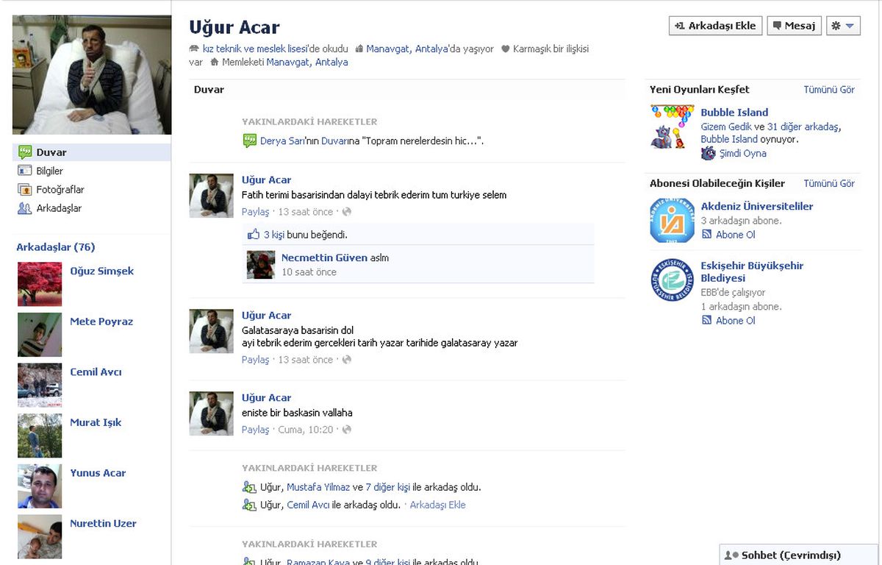Screen dimensions: 882x565
Task: Click privacy globe icon on Galatasaraya post
Action: [x=347, y=360]
